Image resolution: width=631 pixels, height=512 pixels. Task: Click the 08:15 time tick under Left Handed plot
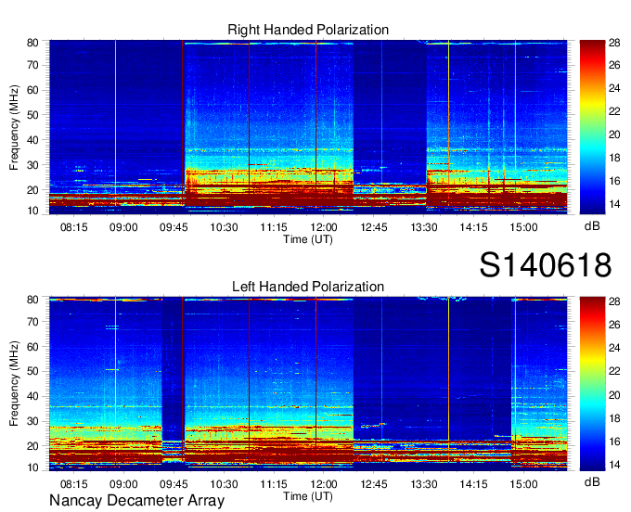pyautogui.click(x=73, y=484)
